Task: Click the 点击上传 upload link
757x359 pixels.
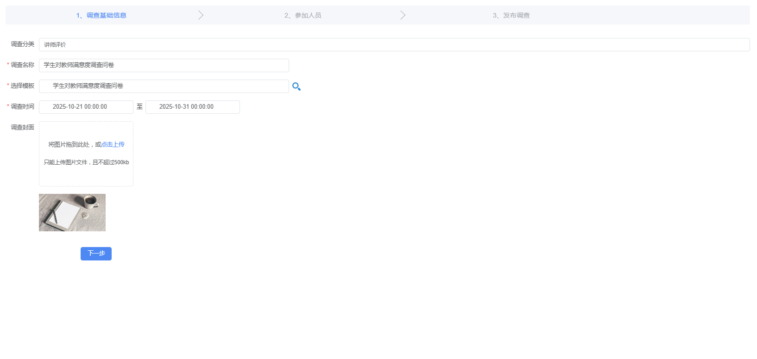Action: point(113,144)
